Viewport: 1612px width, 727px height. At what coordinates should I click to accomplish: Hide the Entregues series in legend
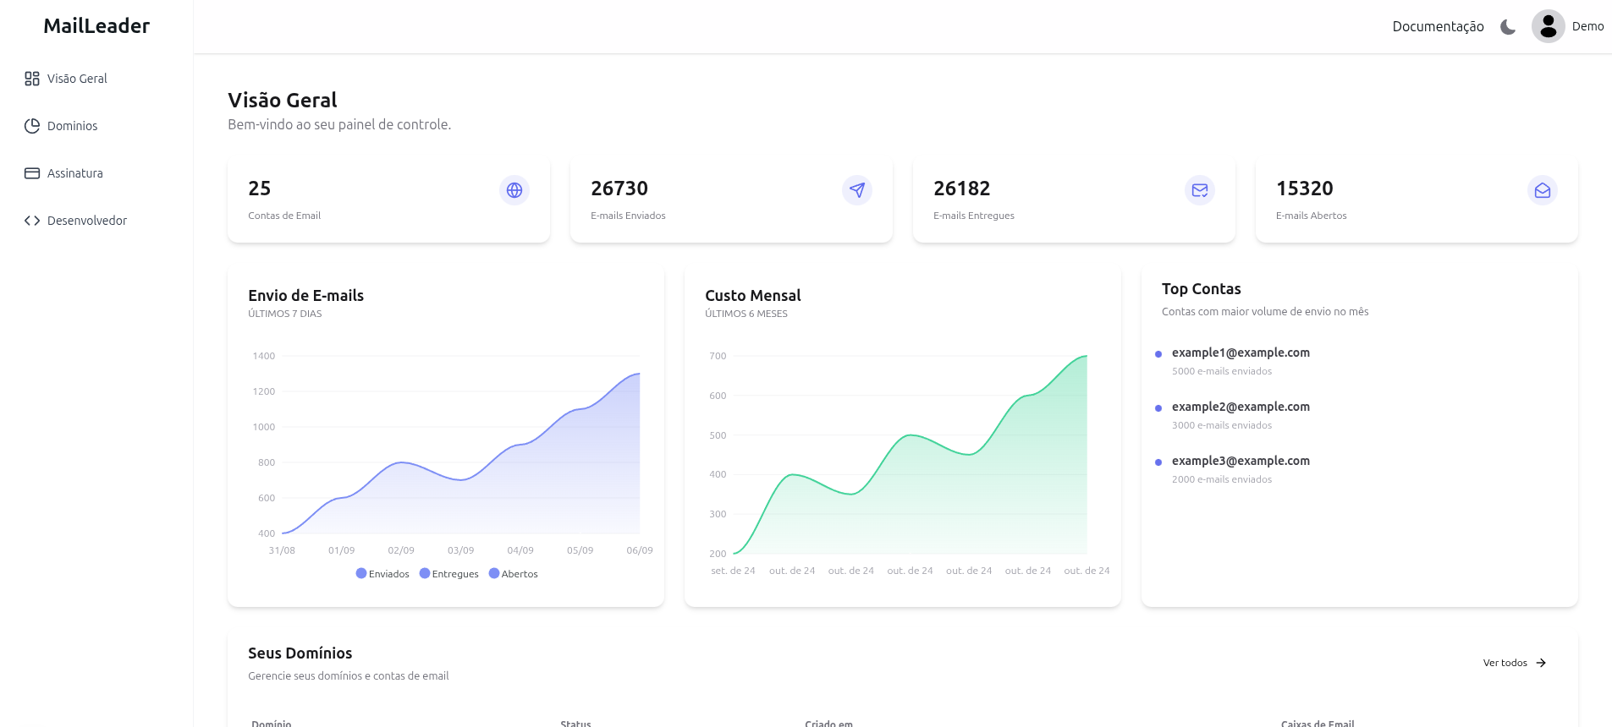(448, 574)
